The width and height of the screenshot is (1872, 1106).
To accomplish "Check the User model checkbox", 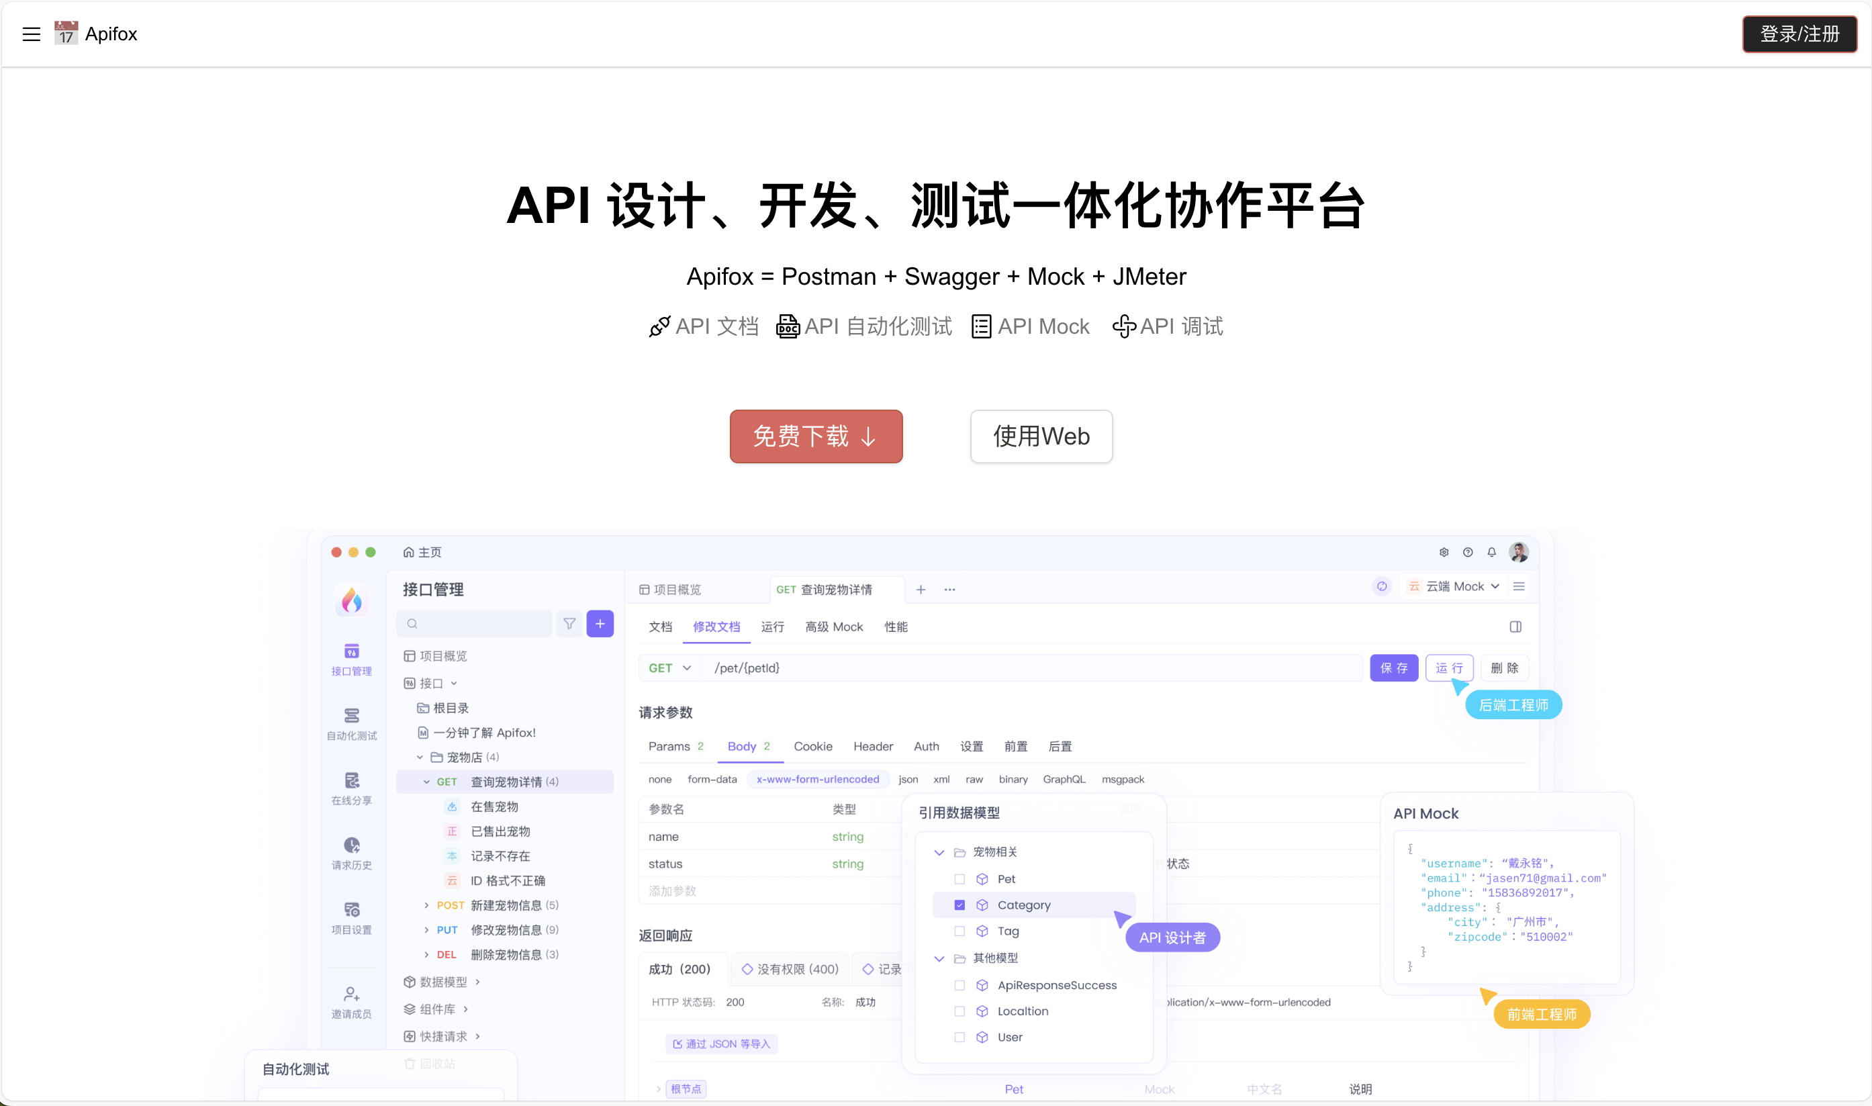I will (x=959, y=1037).
